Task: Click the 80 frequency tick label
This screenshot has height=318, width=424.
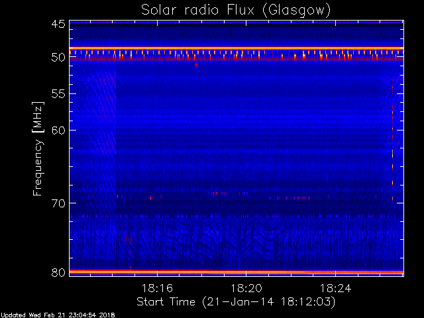Action: tap(58, 272)
